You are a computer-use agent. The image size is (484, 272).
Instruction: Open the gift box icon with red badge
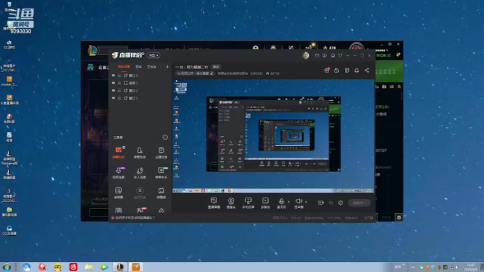click(x=327, y=70)
